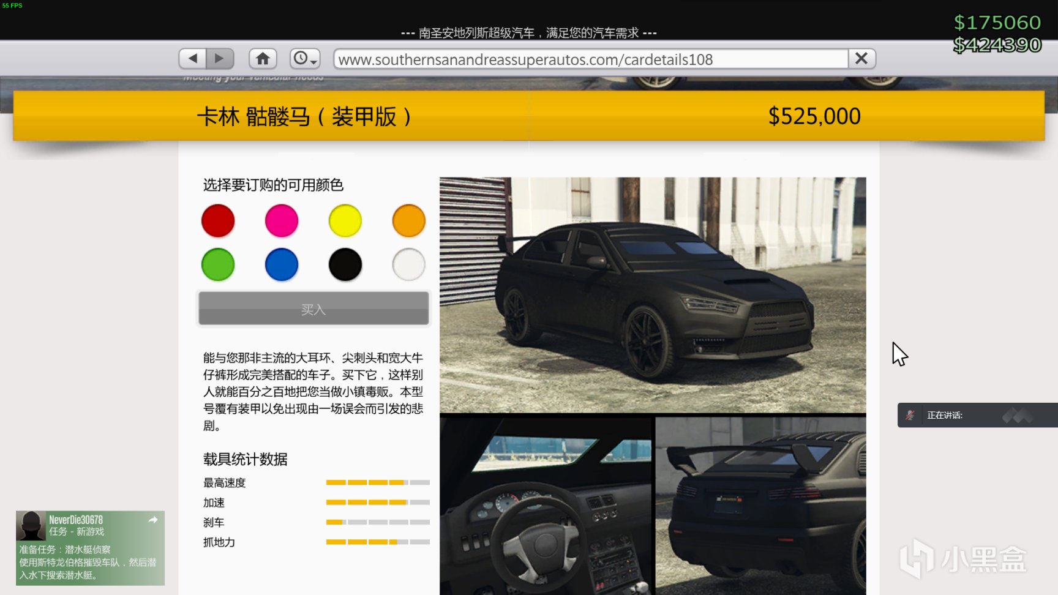1058x595 pixels.
Task: Click the 最高速度 stat bar
Action: (x=378, y=483)
